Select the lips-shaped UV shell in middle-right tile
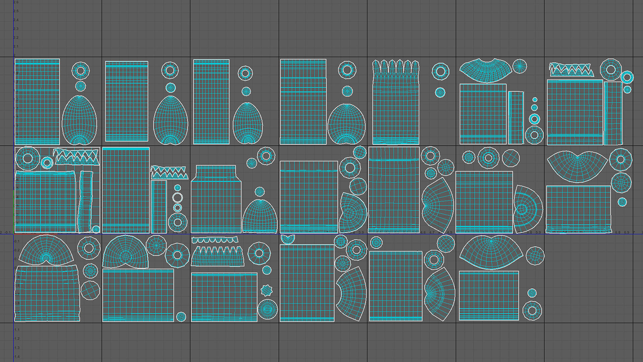 pos(577,166)
